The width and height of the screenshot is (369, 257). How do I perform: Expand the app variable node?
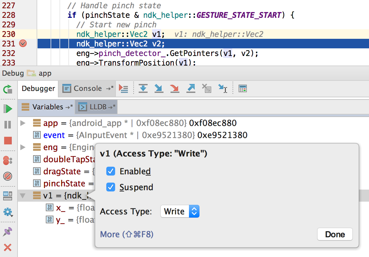point(23,123)
